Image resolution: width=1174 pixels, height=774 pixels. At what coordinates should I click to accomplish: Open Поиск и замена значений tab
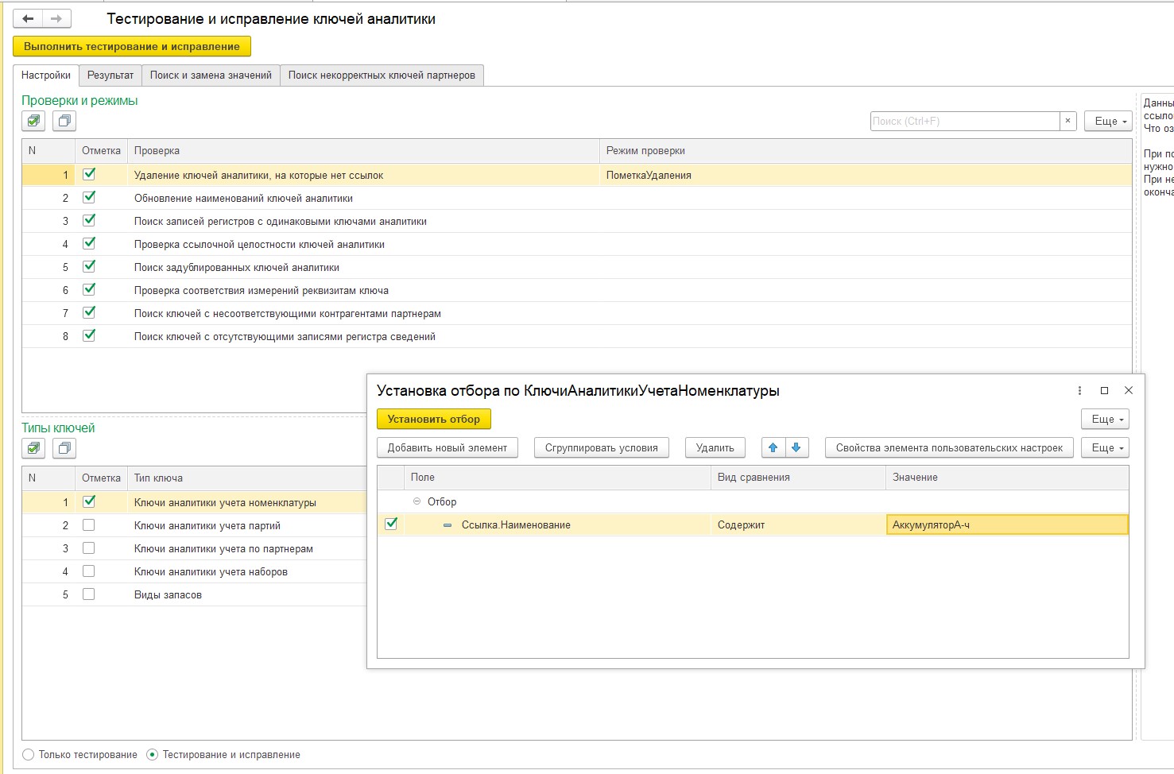pos(211,75)
